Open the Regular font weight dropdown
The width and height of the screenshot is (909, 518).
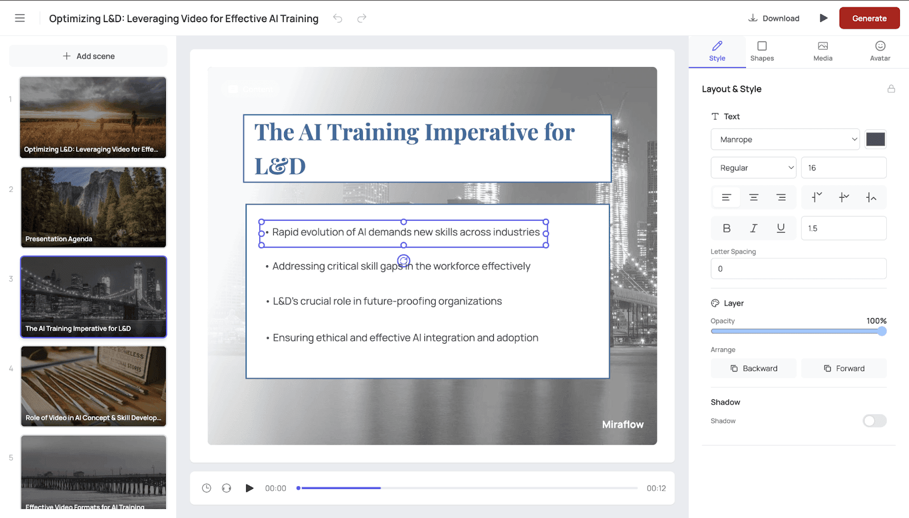[x=753, y=167]
